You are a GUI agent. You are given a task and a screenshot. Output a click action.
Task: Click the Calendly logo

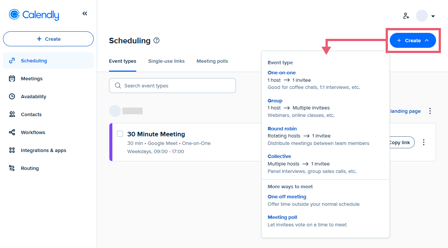click(x=34, y=15)
